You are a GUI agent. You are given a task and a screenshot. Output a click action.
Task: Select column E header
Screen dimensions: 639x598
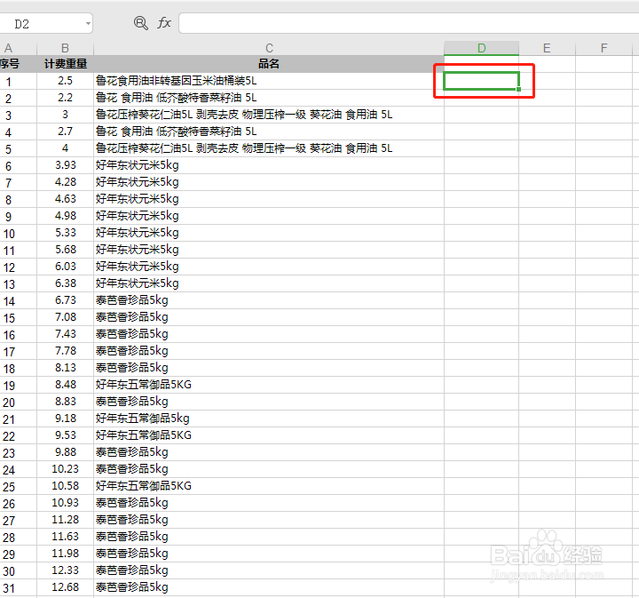pos(547,48)
